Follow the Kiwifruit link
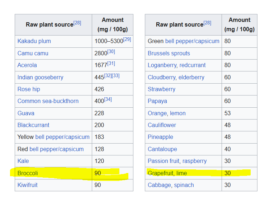This screenshot has height=201, width=270. tap(28, 185)
